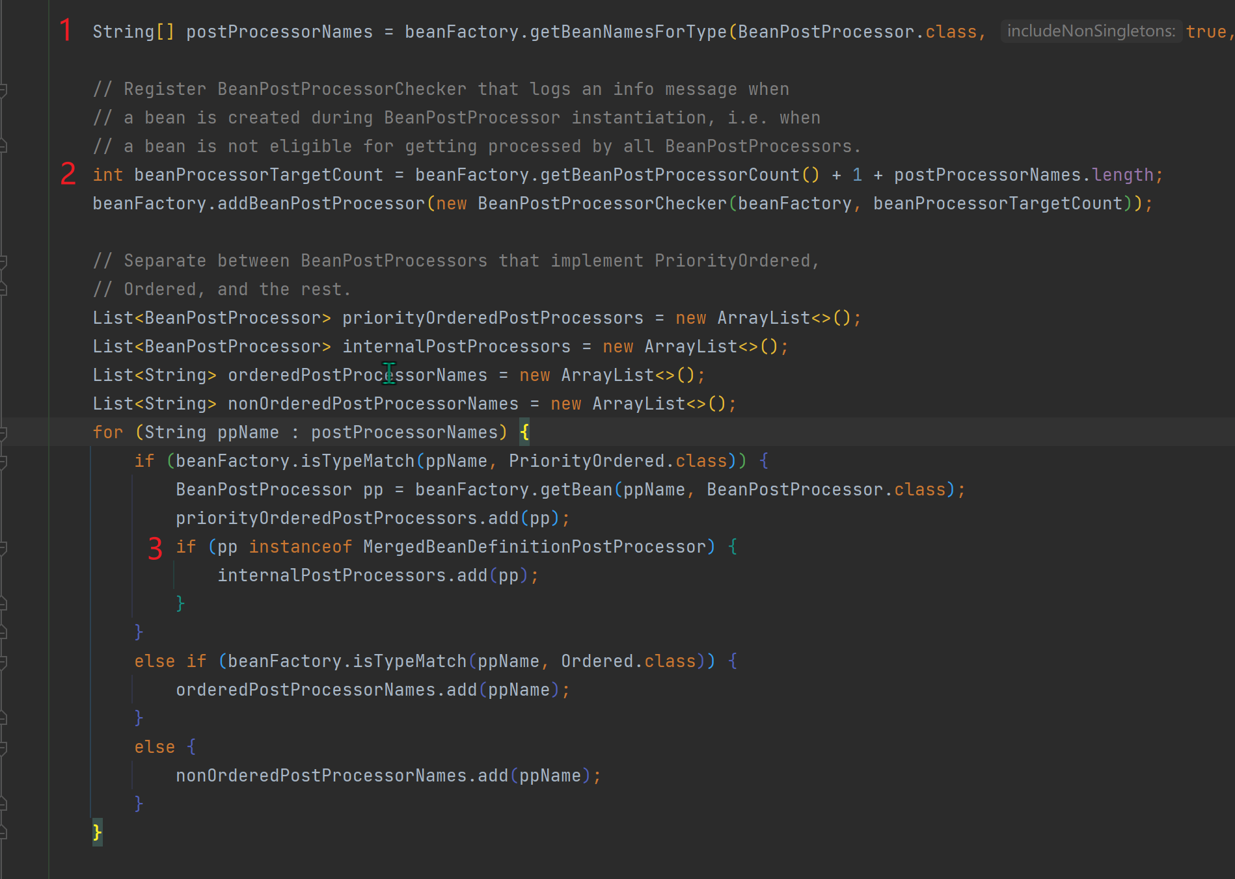The image size is (1235, 879).
Task: Click the 'priorityOrderedPostProcessors' list declaration
Action: point(493,318)
